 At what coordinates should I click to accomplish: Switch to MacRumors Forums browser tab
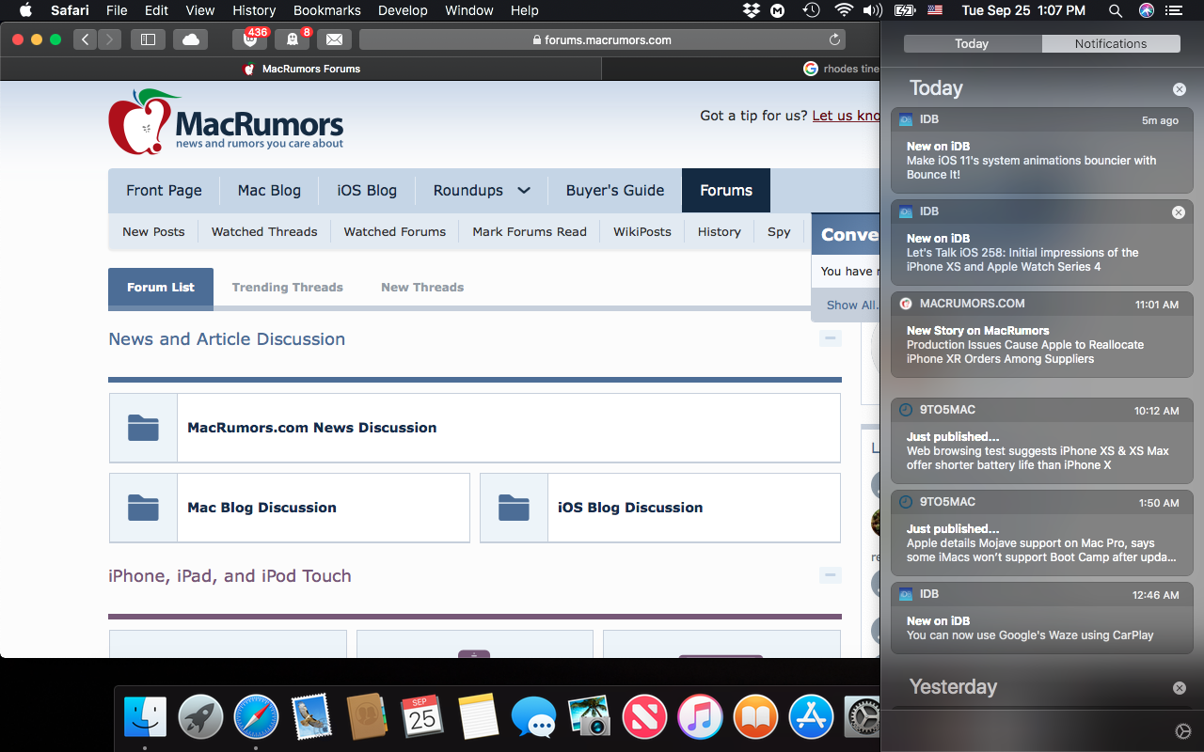[x=301, y=69]
